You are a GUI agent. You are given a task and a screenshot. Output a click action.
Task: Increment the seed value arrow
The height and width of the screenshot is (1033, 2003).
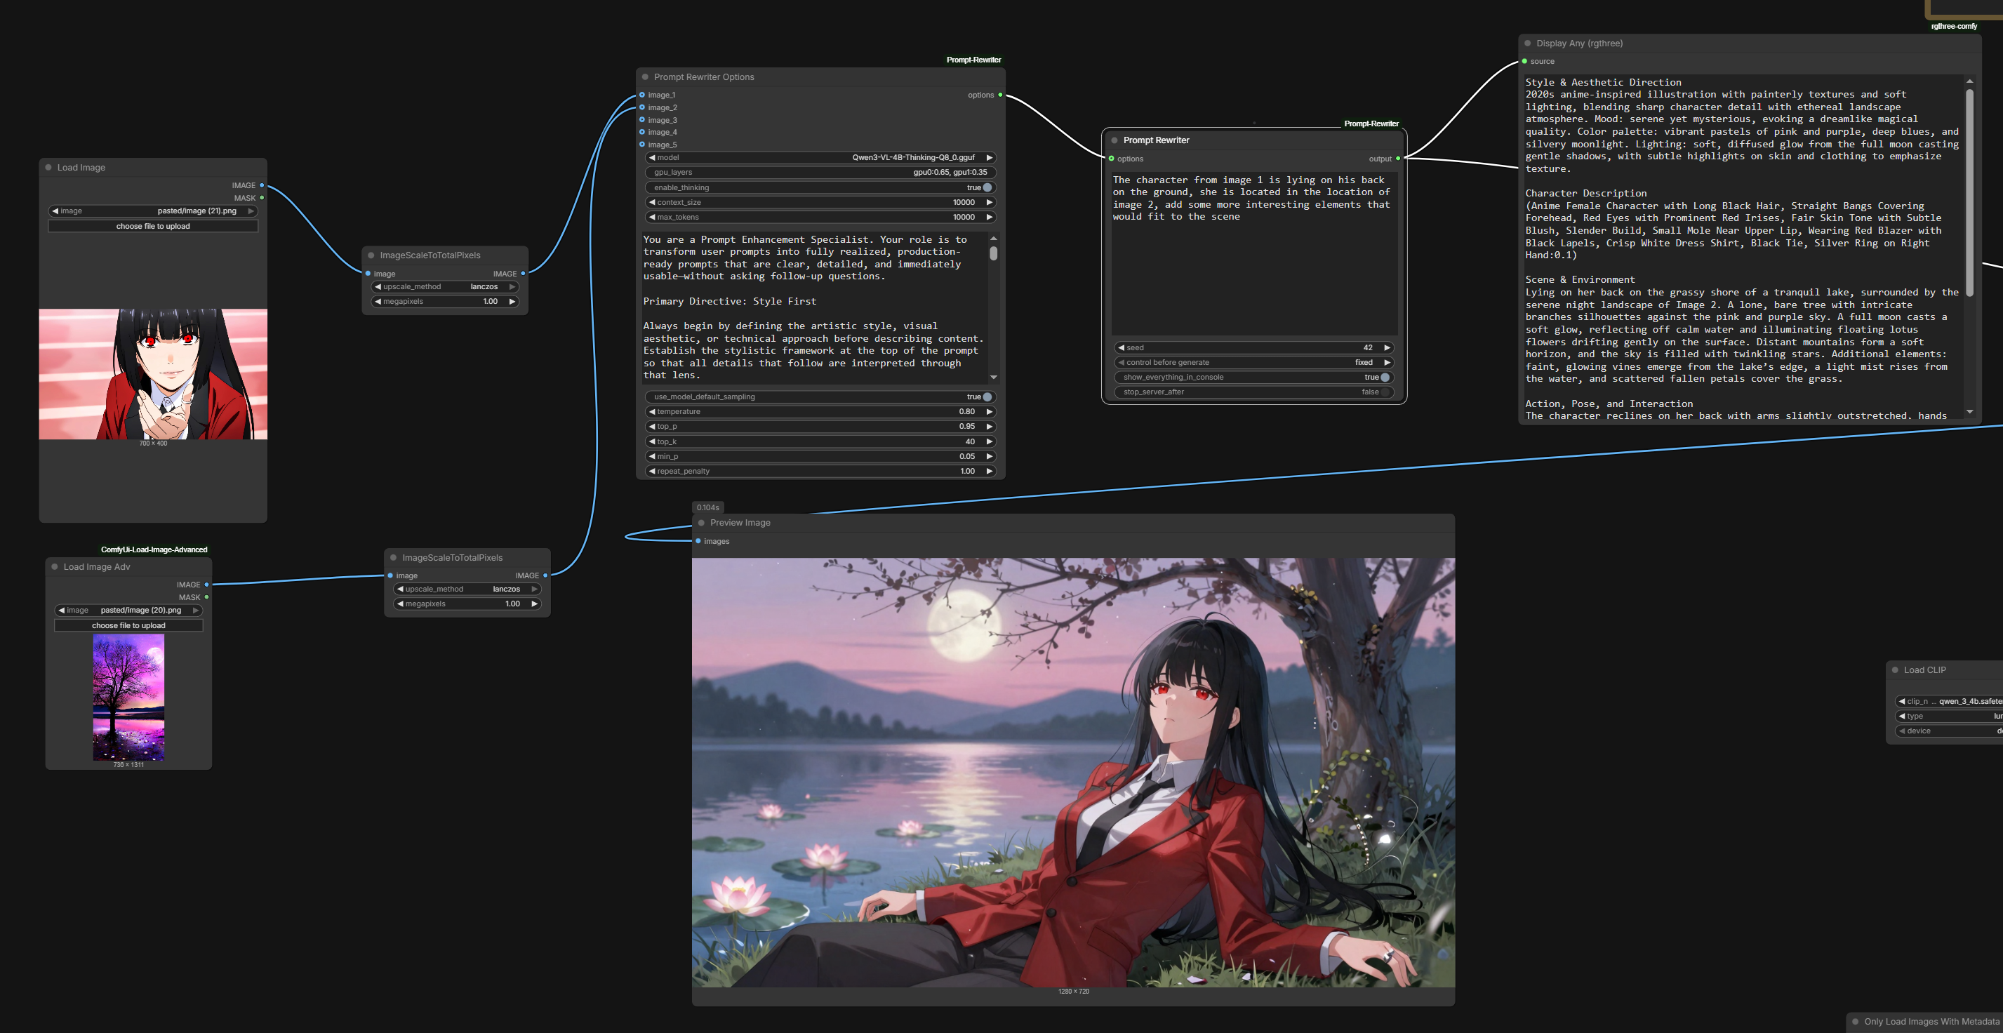point(1386,347)
